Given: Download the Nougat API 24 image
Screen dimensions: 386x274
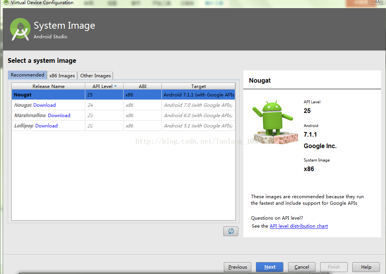Looking at the screenshot, I should click(44, 105).
